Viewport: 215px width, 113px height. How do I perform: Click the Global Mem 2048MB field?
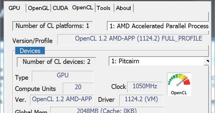point(107,110)
